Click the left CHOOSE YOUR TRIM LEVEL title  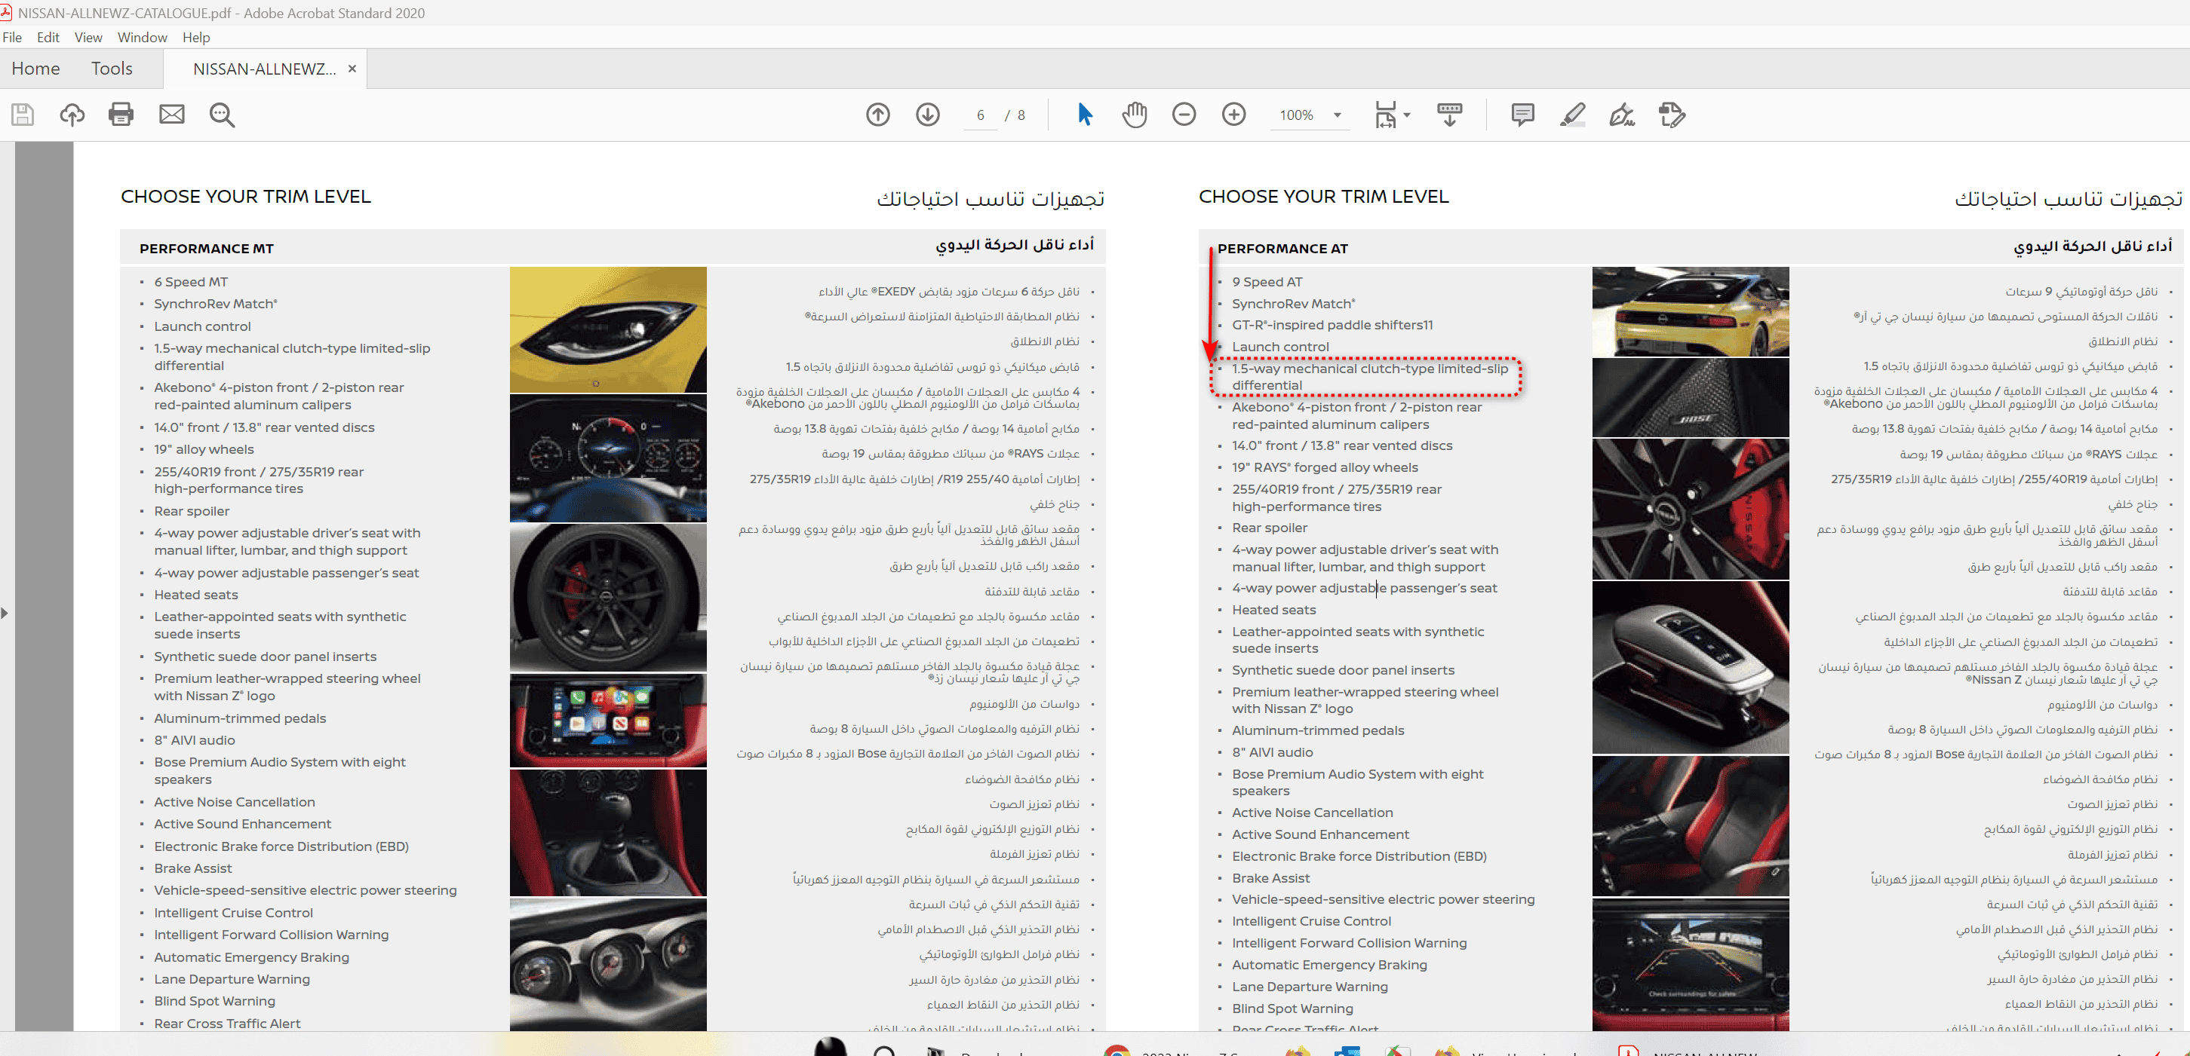pos(246,196)
